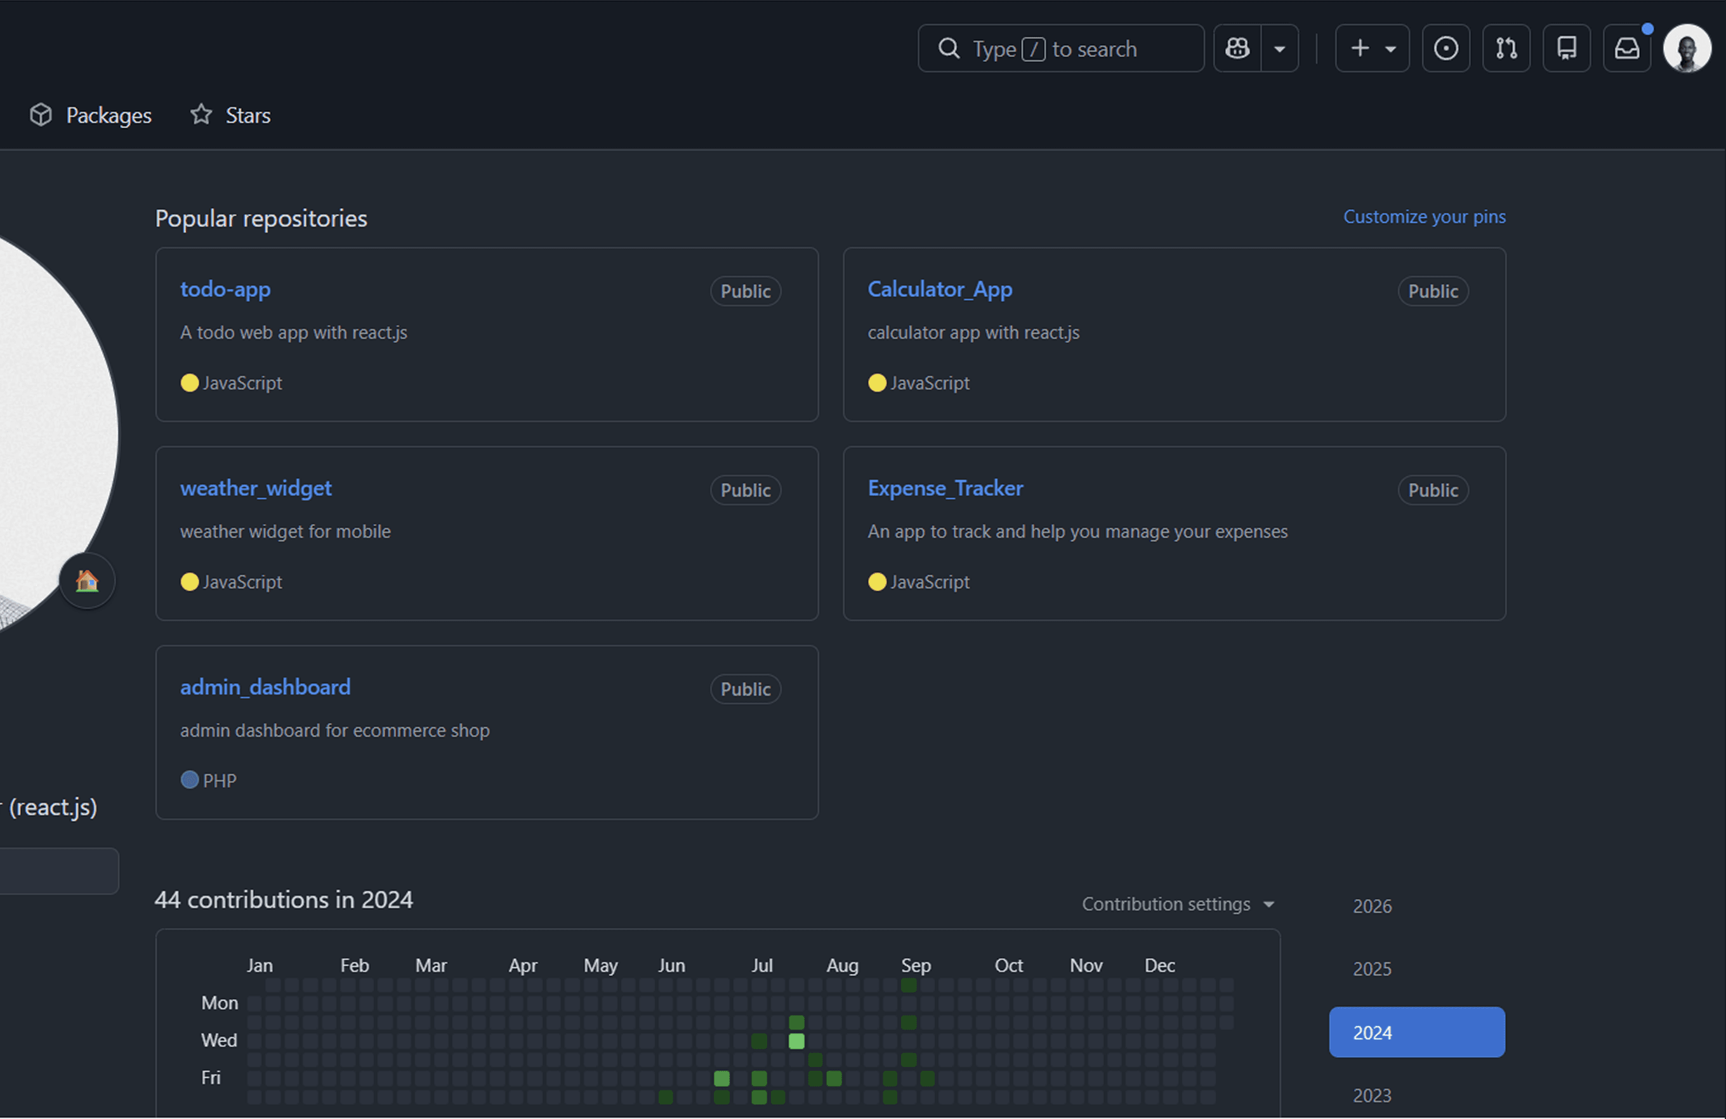Open the Expense_Tracker repository
Image resolution: width=1726 pixels, height=1119 pixels.
(945, 488)
